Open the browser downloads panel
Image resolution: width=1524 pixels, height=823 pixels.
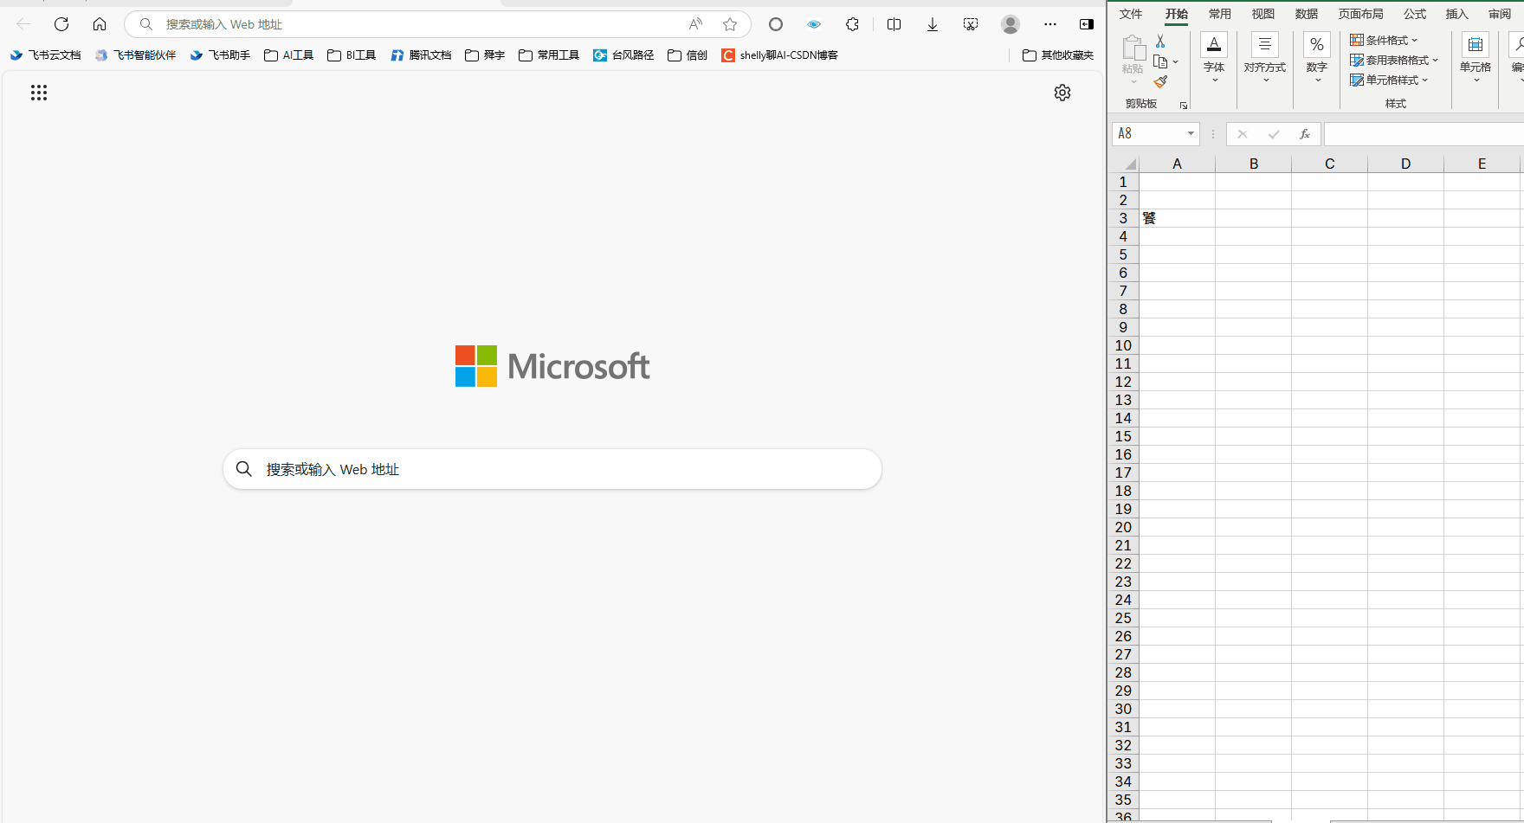point(933,24)
